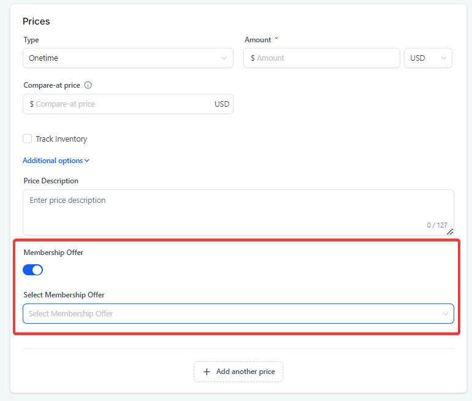472x401 pixels.
Task: Click the Compare-at price info icon
Action: click(x=88, y=85)
